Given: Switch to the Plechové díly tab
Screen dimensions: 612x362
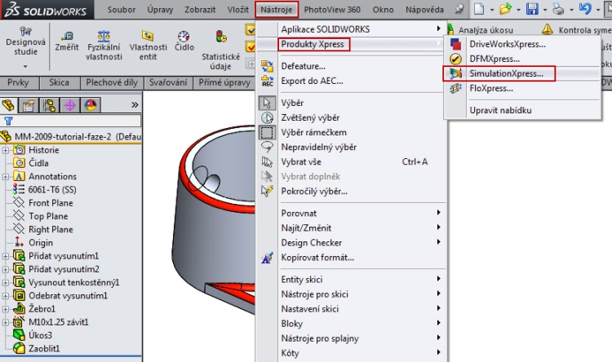Looking at the screenshot, I should [x=112, y=82].
